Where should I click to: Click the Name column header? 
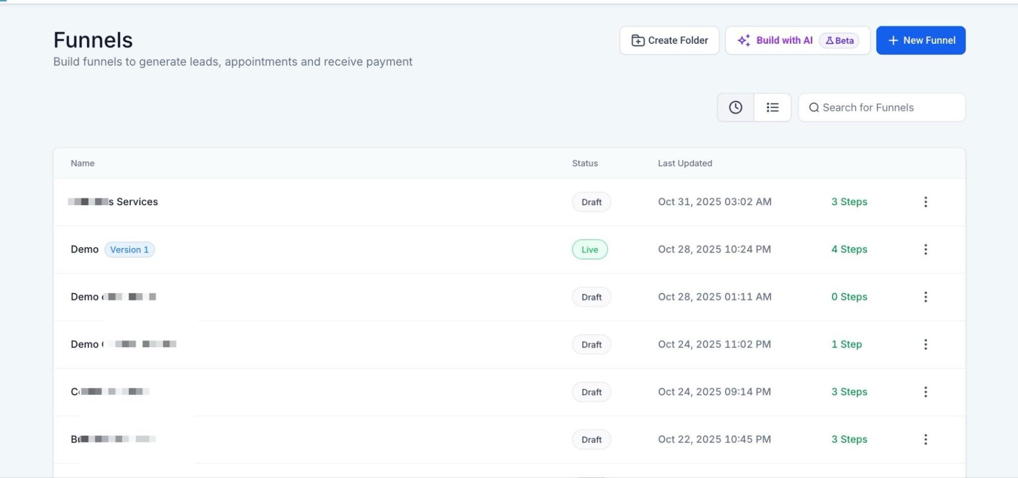[82, 163]
